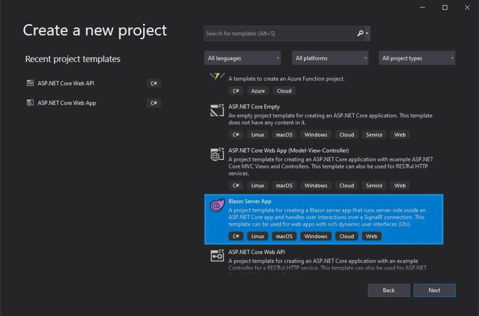Select ASP.NET Core Web App recent template
Image resolution: width=479 pixels, height=316 pixels.
click(x=67, y=103)
